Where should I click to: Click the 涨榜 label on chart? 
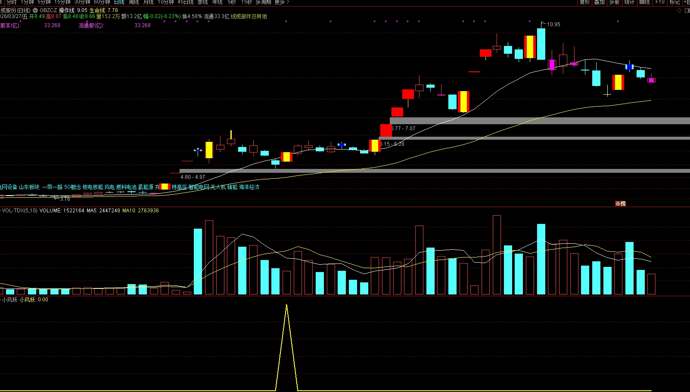(x=620, y=204)
